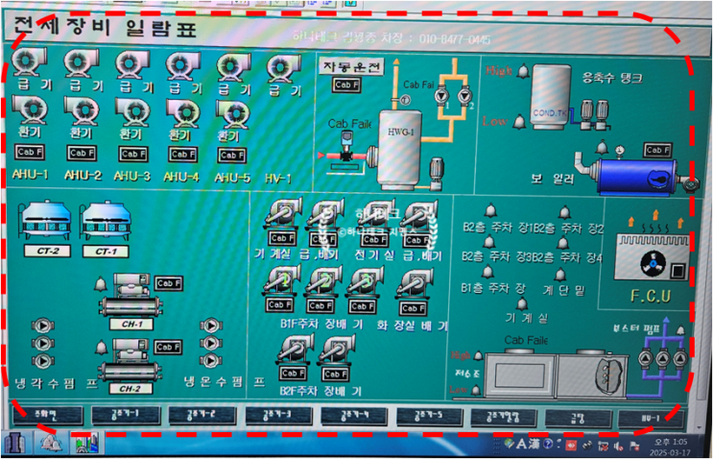713x459 pixels.
Task: Select circulation pump 1 beside HWG-1
Action: [x=441, y=96]
